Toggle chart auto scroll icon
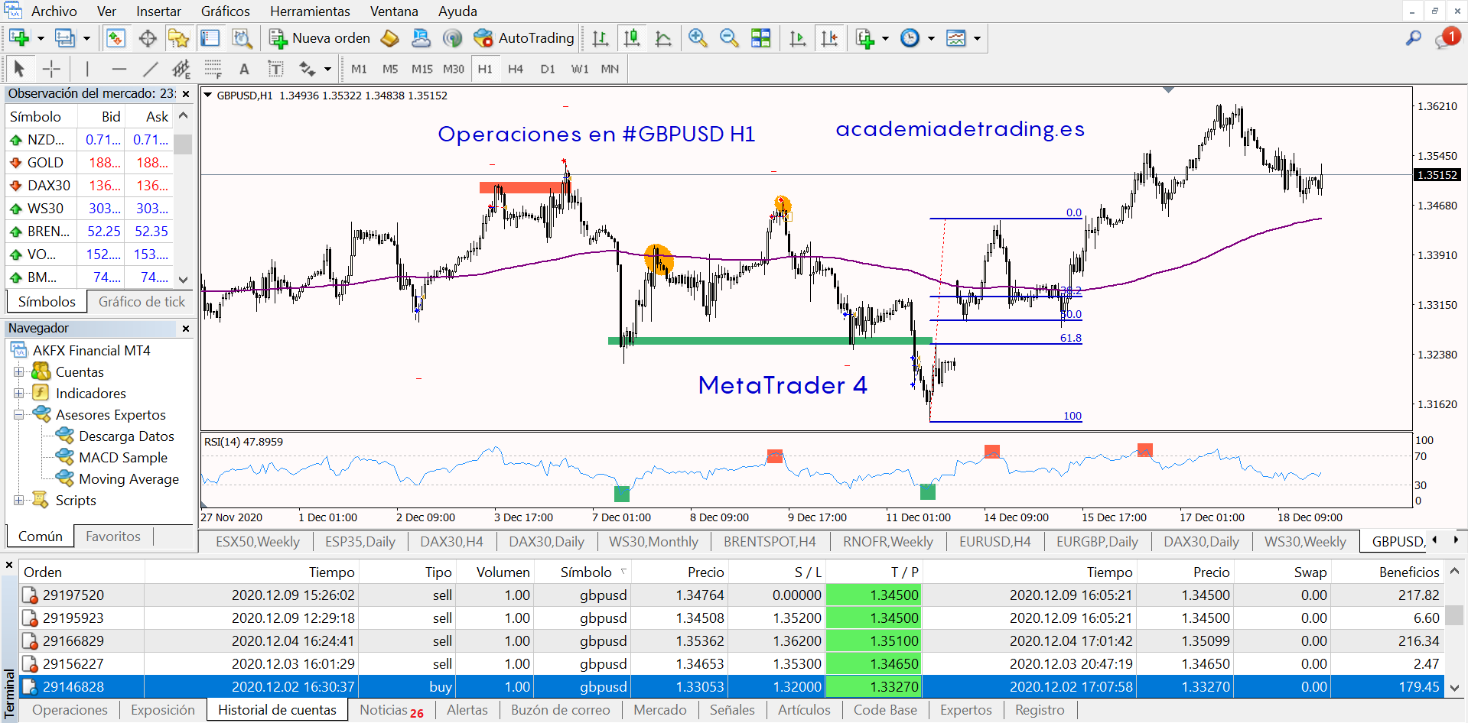1468x723 pixels. point(797,37)
